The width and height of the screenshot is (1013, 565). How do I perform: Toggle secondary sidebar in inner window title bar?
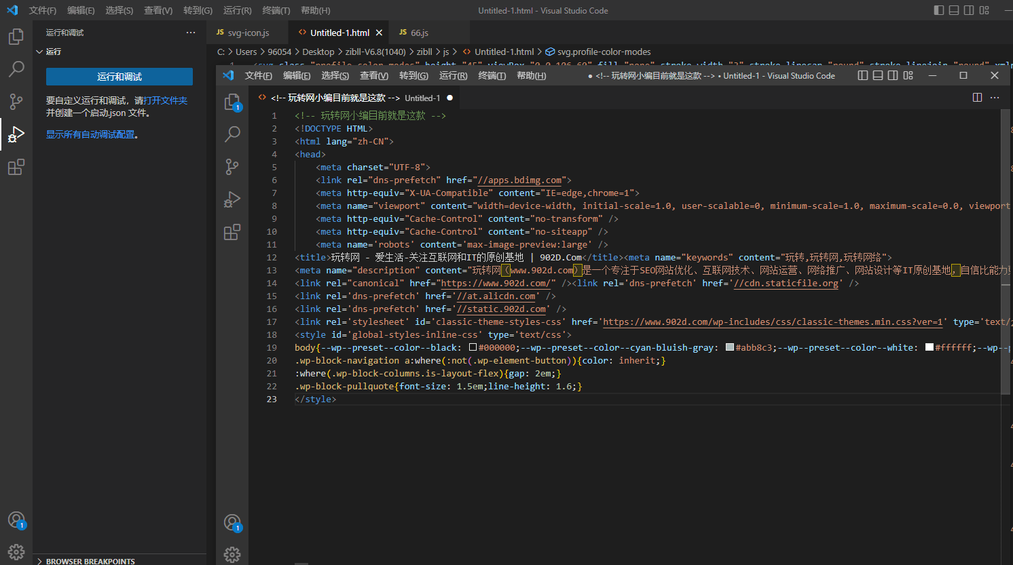(x=893, y=75)
